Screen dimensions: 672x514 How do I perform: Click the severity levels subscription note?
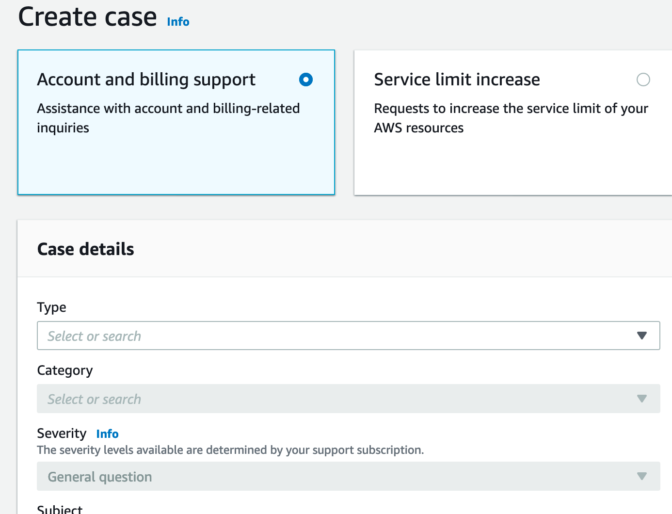click(230, 450)
